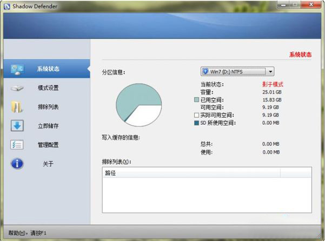
Task: Click the partition usage pie chart
Action: point(138,105)
